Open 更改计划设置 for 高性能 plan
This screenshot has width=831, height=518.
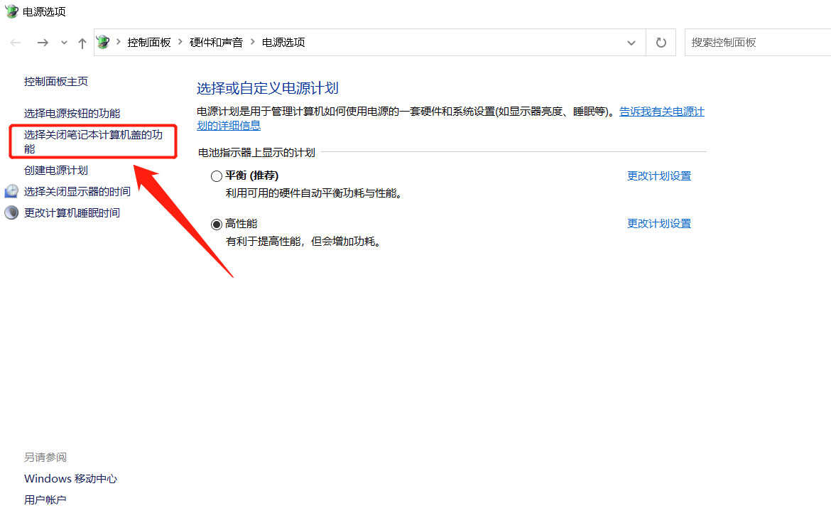(659, 224)
